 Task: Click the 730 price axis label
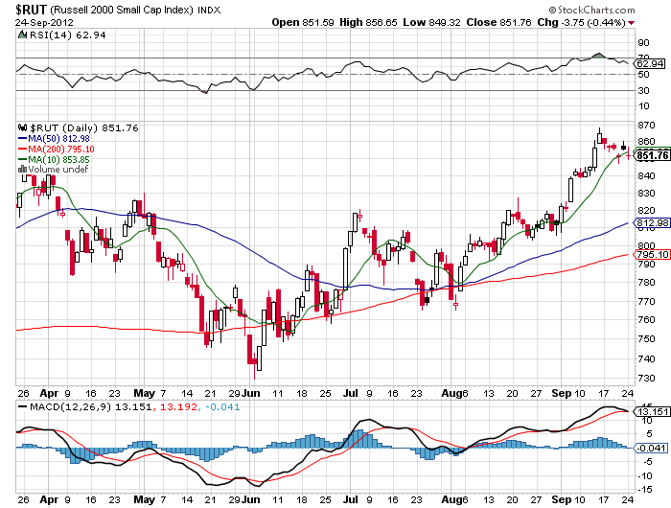click(x=646, y=379)
